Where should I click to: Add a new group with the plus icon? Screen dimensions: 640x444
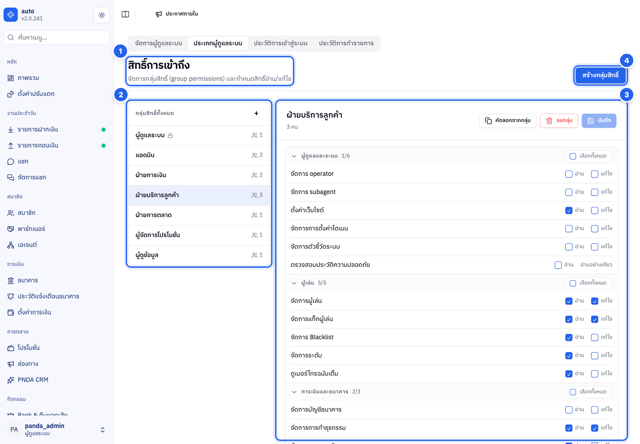256,113
